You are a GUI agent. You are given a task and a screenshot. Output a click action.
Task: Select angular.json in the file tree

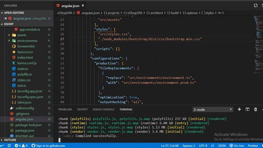point(24,119)
